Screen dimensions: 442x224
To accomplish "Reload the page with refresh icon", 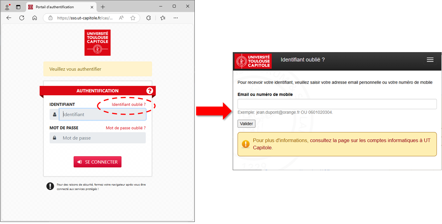I will 22,18.
